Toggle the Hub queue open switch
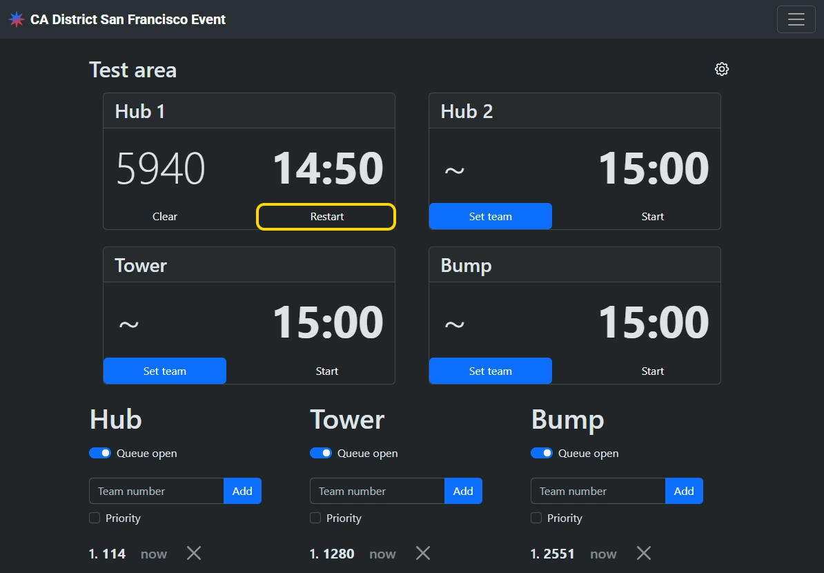This screenshot has height=573, width=824. click(100, 454)
